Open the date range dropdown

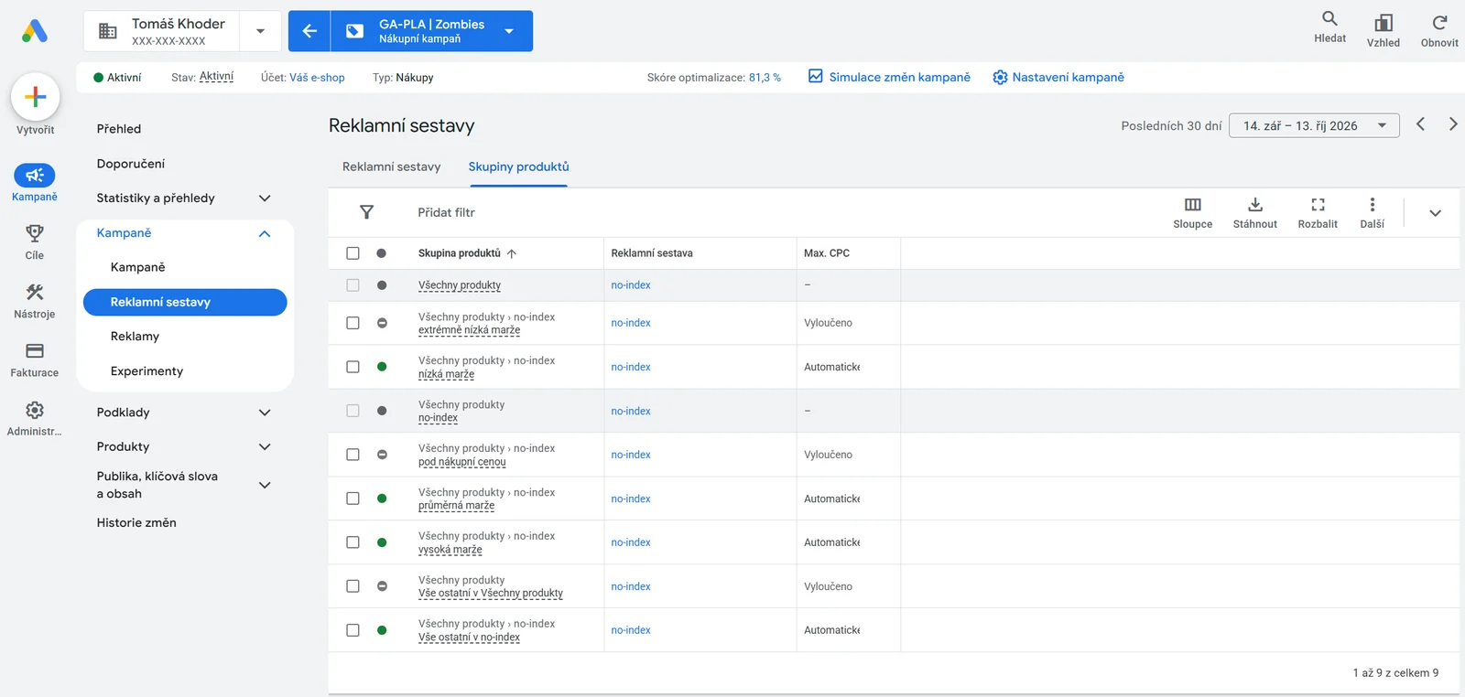tap(1314, 126)
